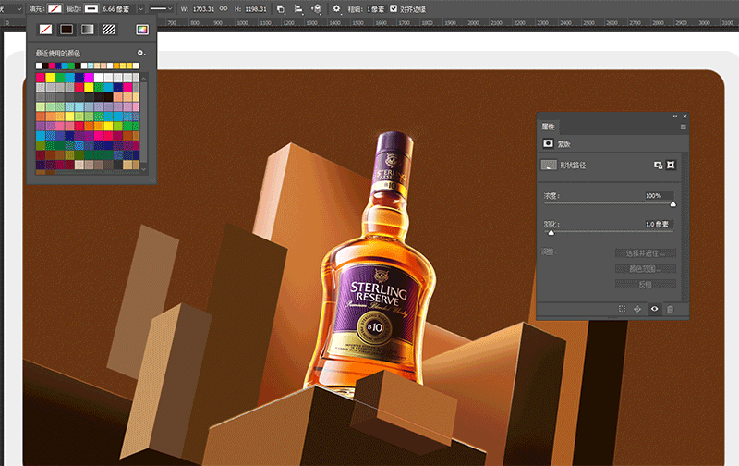Screen dimensions: 739x466
Task: Toggle the link width and height icon
Action: pos(224,9)
